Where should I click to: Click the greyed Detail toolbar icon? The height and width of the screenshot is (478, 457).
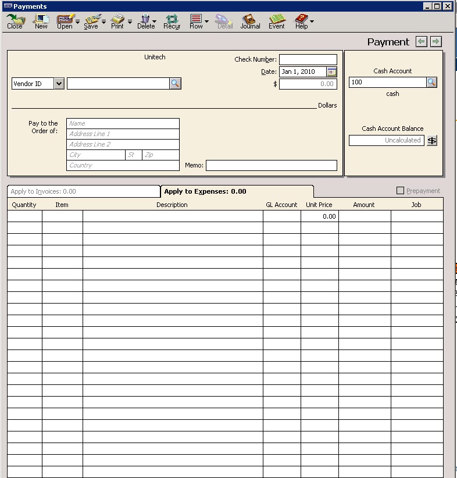pos(224,22)
